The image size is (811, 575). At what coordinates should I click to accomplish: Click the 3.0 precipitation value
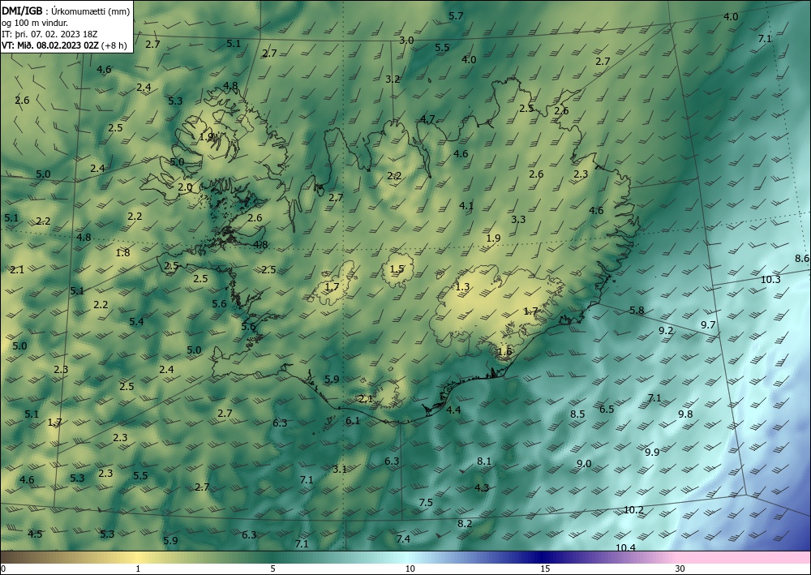pyautogui.click(x=406, y=41)
